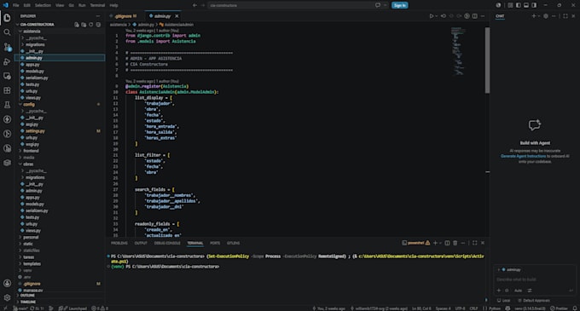This screenshot has height=311, width=580.
Task: Click the Spaces: 4 indentation indicator
Action: click(x=443, y=308)
